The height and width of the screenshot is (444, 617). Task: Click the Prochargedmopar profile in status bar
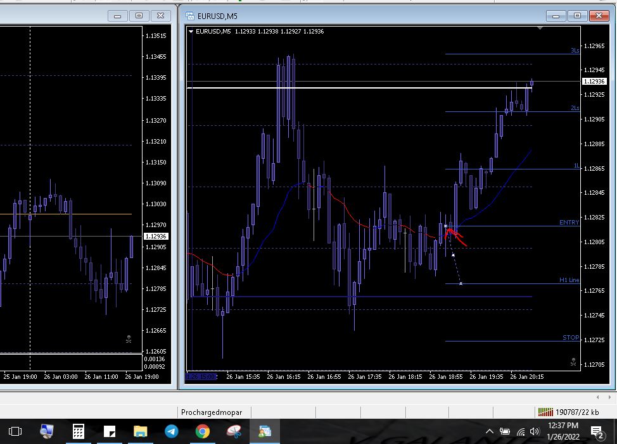coord(212,412)
